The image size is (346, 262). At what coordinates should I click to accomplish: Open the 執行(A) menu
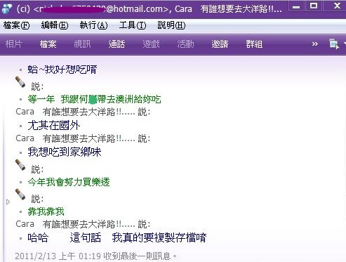93,25
